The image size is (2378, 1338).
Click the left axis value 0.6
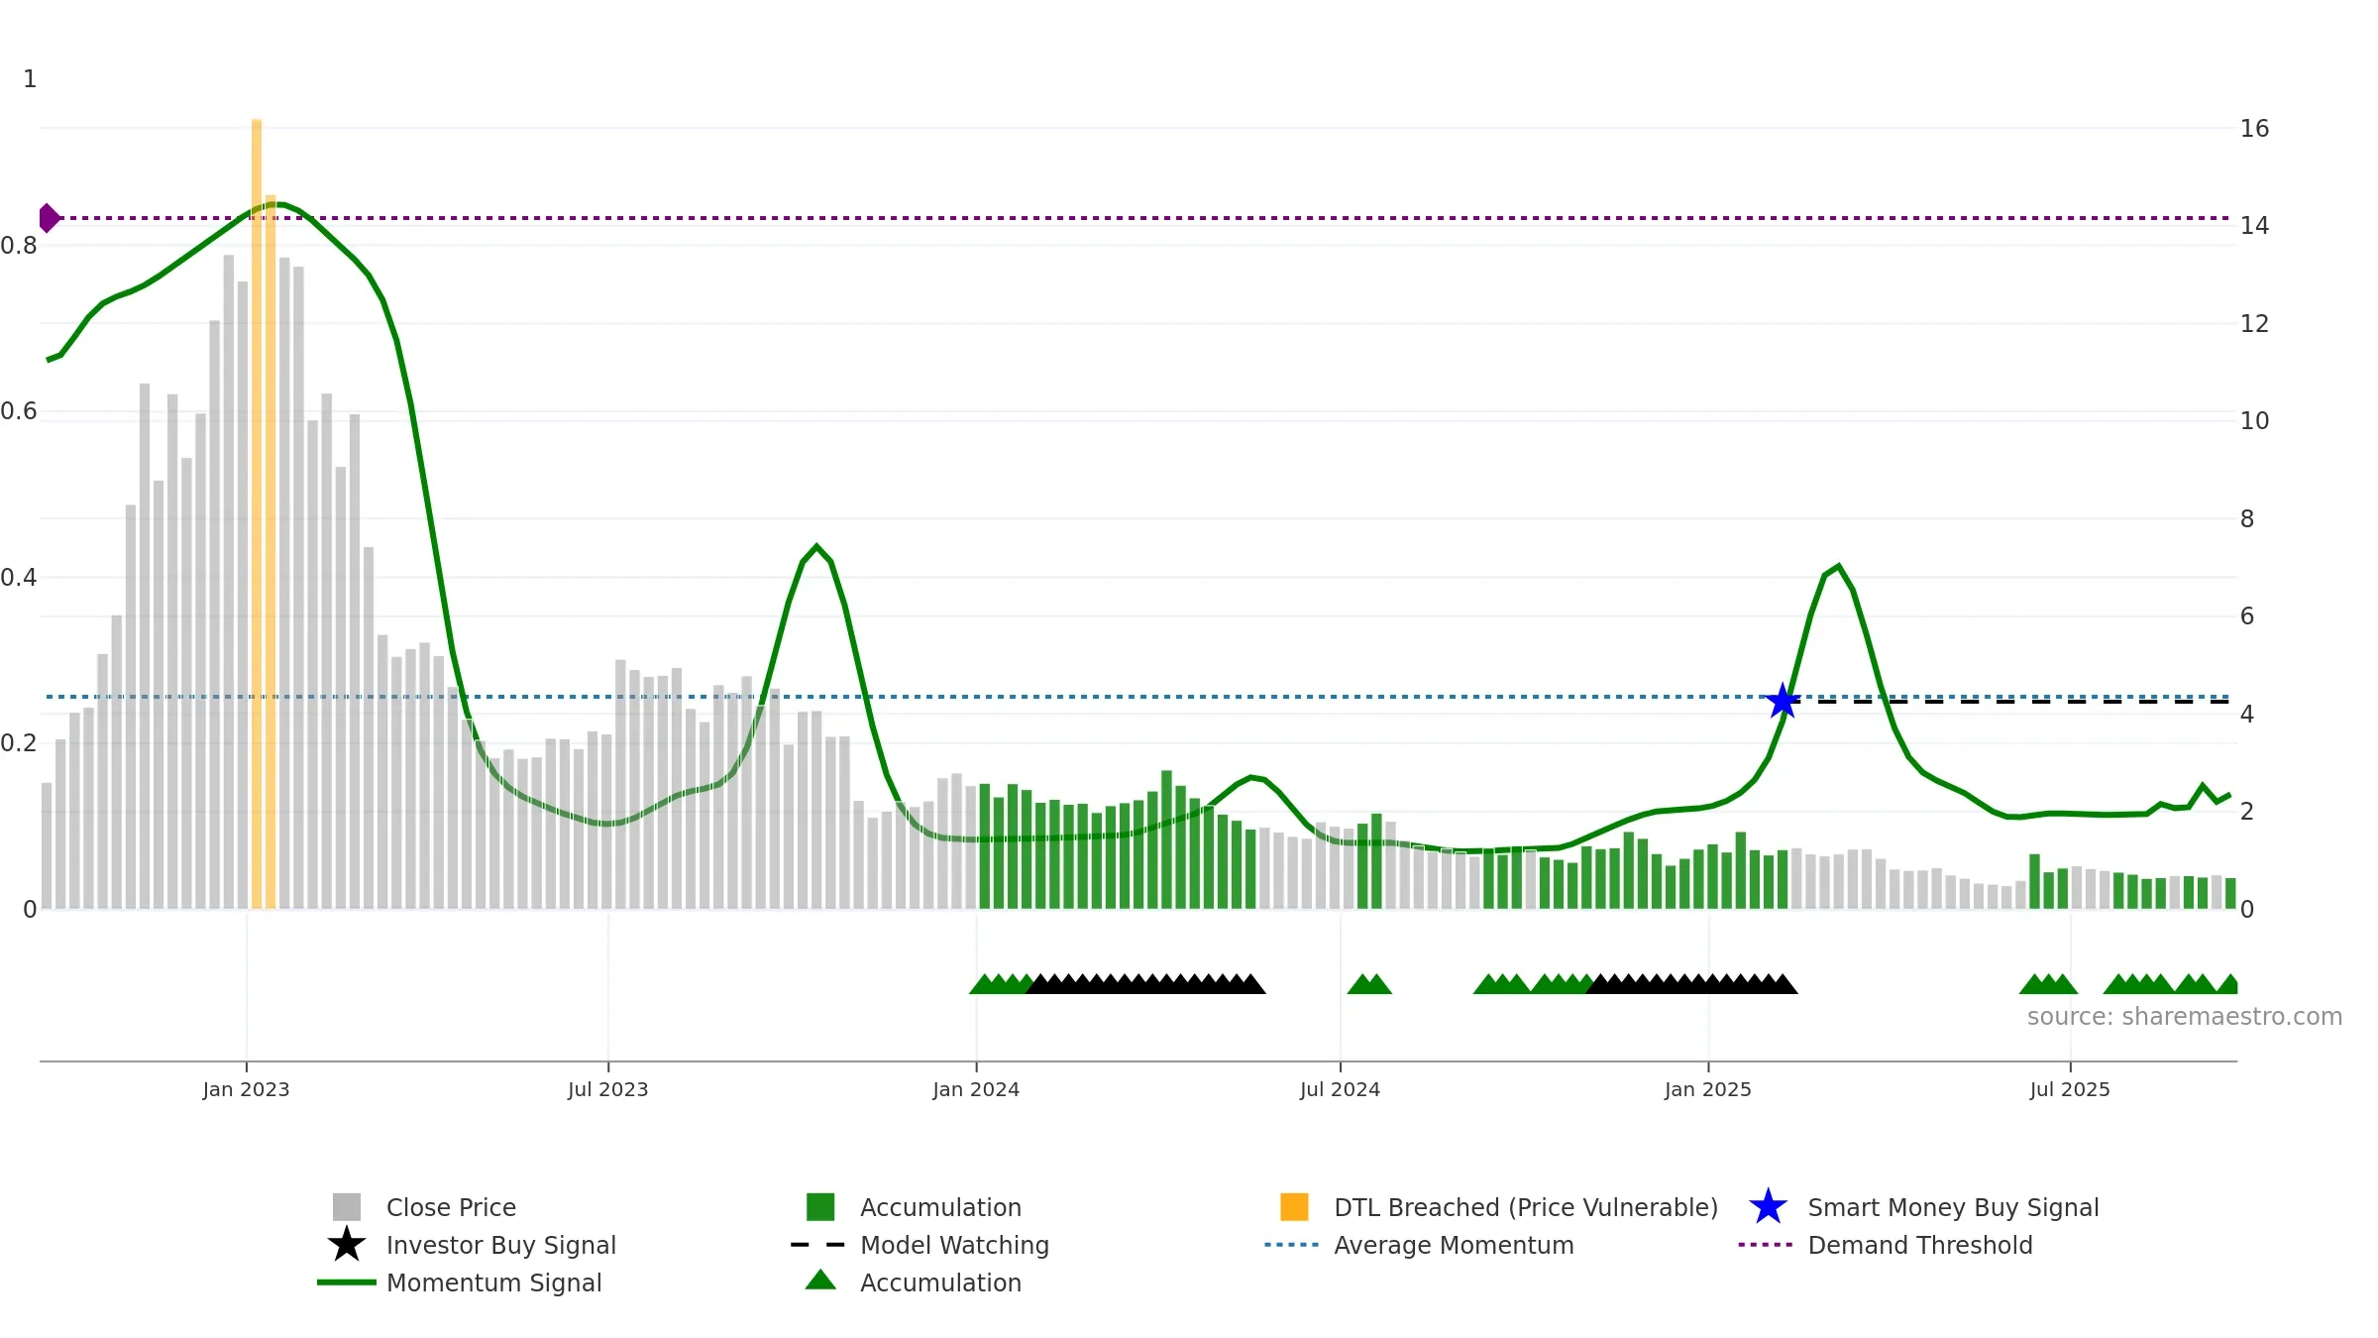tap(19, 411)
